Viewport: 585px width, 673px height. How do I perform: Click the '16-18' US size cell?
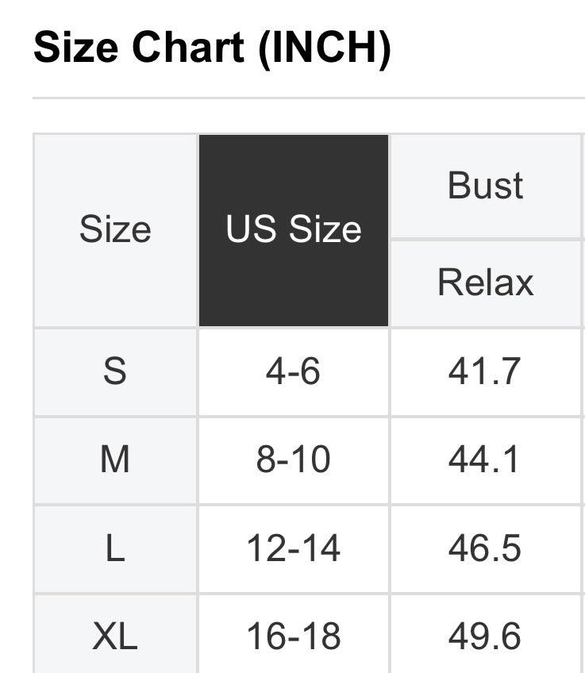(294, 636)
